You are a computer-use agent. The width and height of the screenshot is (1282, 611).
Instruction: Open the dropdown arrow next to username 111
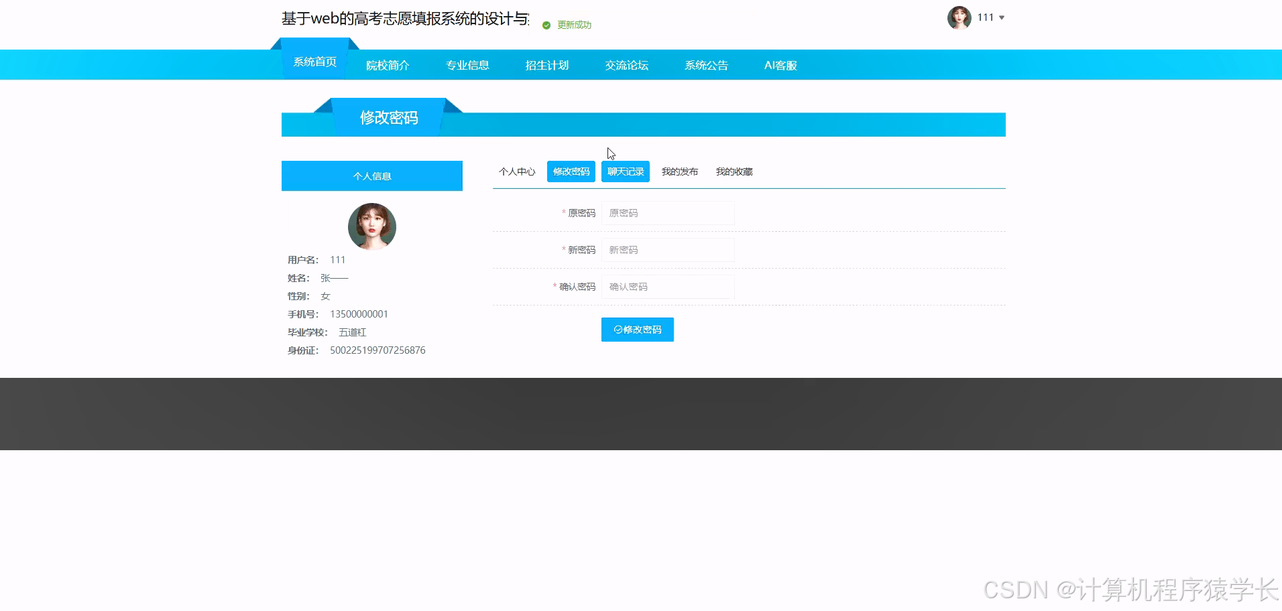coord(1001,17)
